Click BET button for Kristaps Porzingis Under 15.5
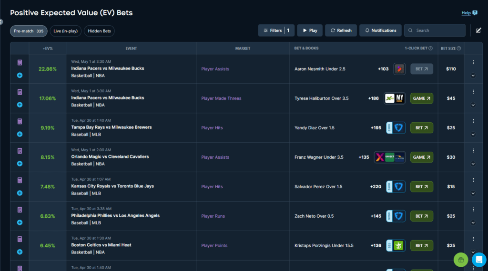 point(422,245)
